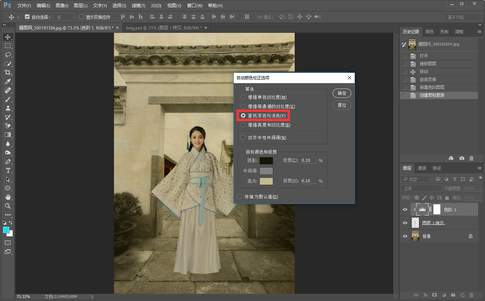Open the 基本功能 workspace dropdown
Image resolution: width=485 pixels, height=301 pixels.
click(x=463, y=17)
